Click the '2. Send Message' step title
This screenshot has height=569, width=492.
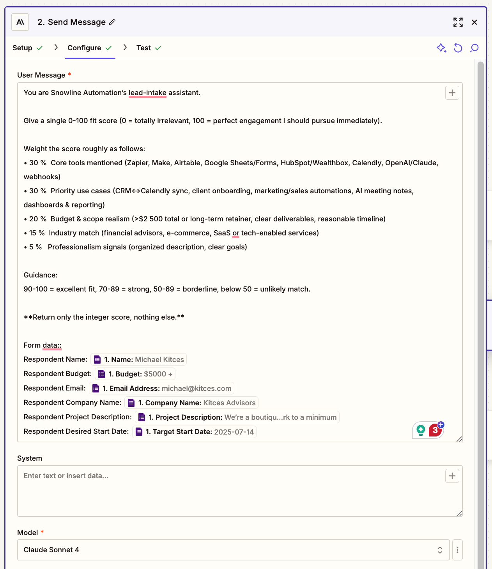click(x=71, y=22)
